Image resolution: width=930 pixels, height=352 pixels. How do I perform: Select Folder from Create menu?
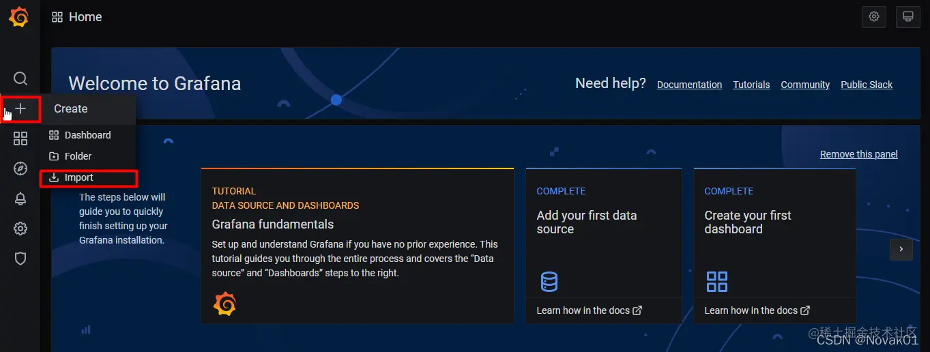(88, 156)
